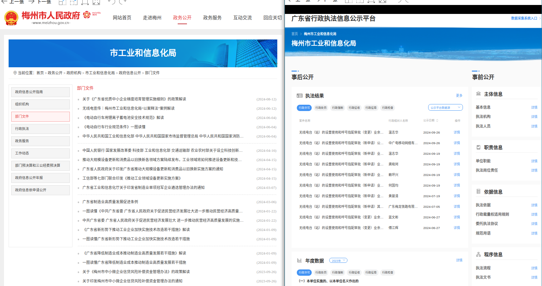This screenshot has height=286, width=542.
Task: Click 更多 link in 执法结果 panel
Action: pos(459,95)
